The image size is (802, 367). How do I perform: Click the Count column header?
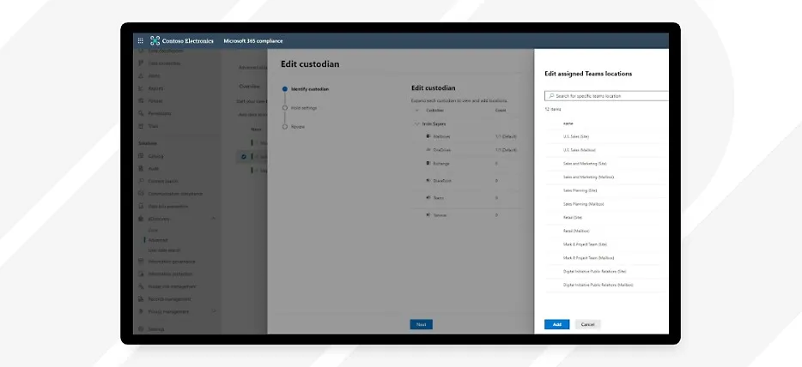coord(501,111)
